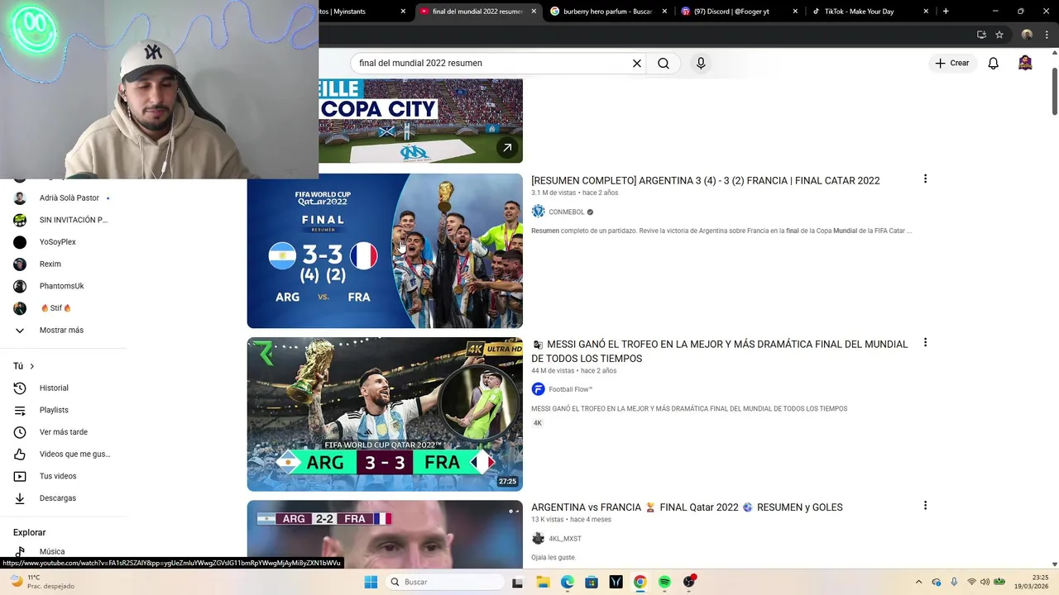Click the 4KL_MXST channel avatar

click(x=538, y=539)
